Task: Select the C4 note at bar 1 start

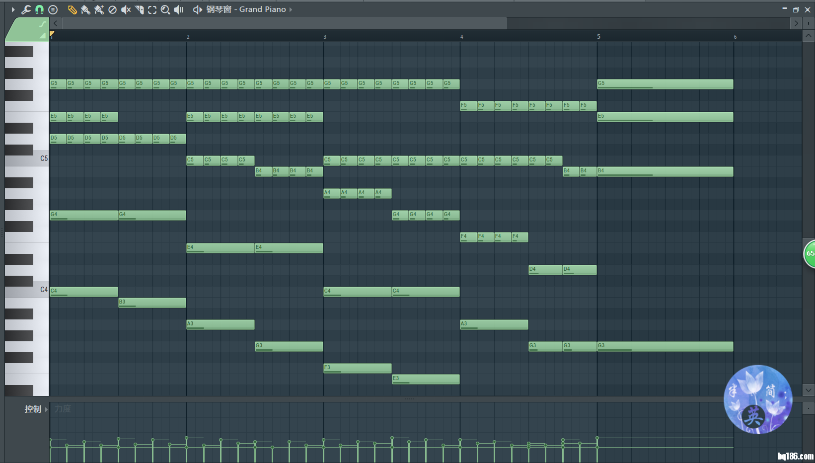Action: click(x=83, y=292)
